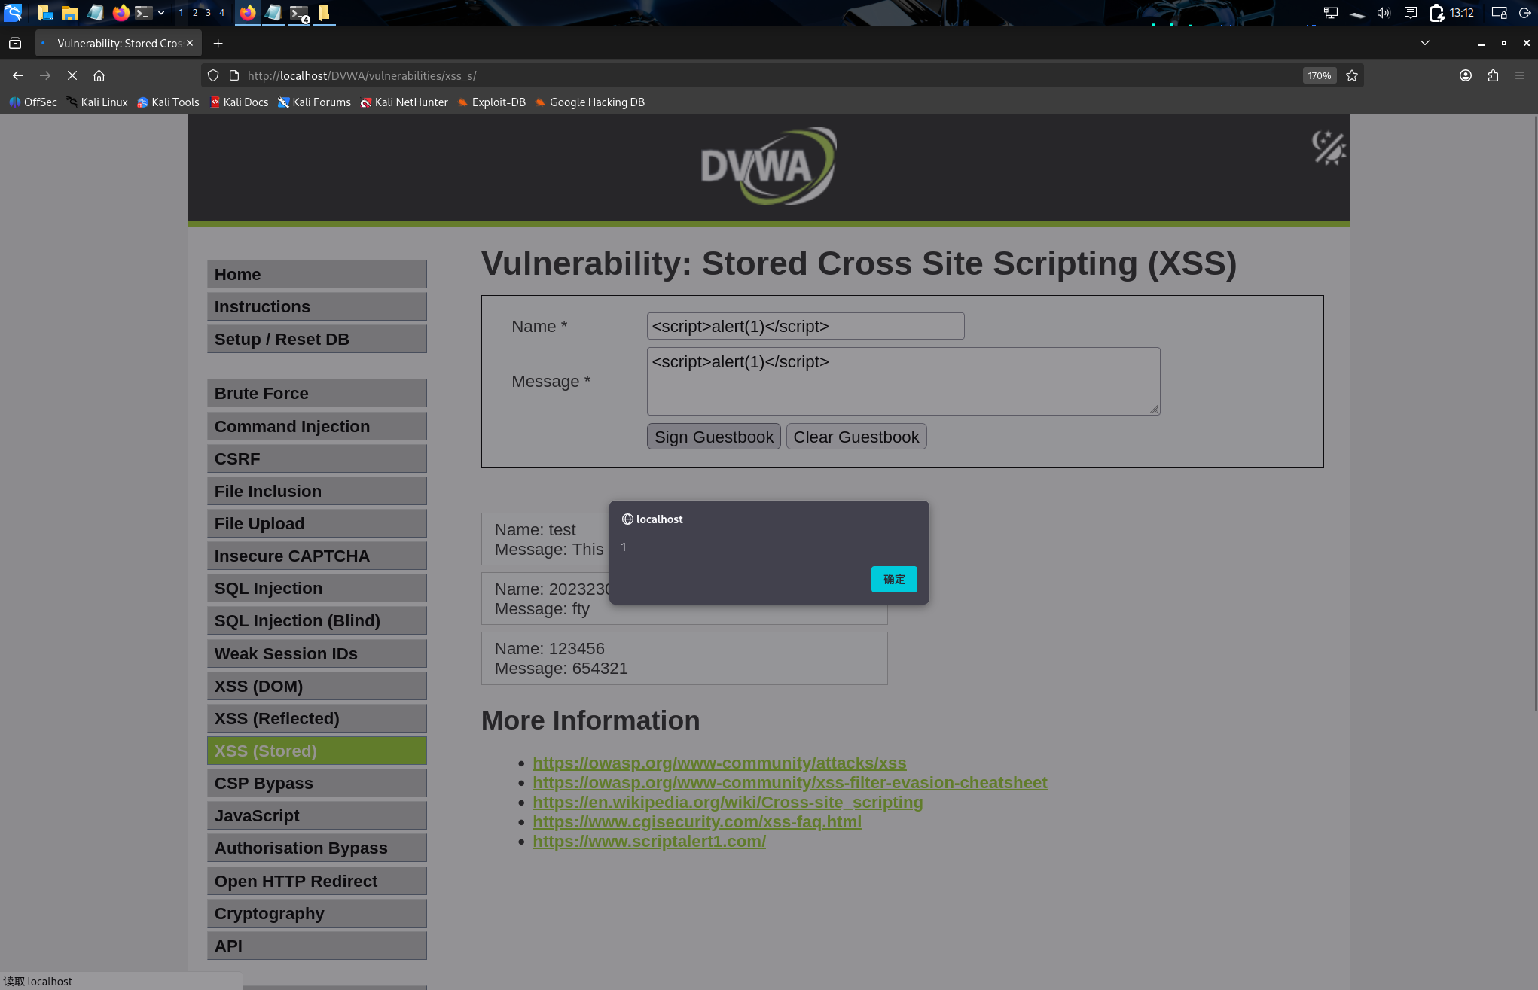Click the 170% zoom level indicator
Viewport: 1538px width, 990px height.
tap(1319, 75)
